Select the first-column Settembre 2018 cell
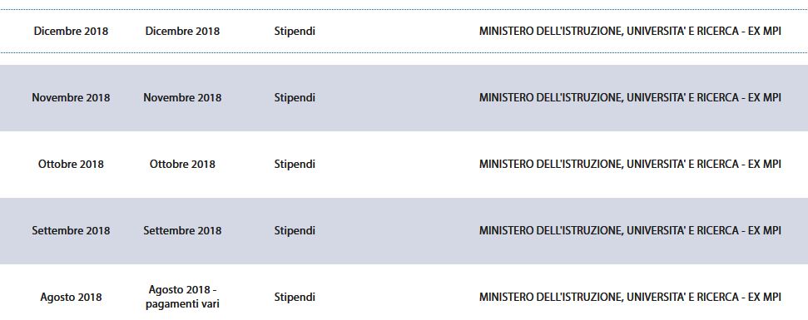808x320 pixels. 71,230
